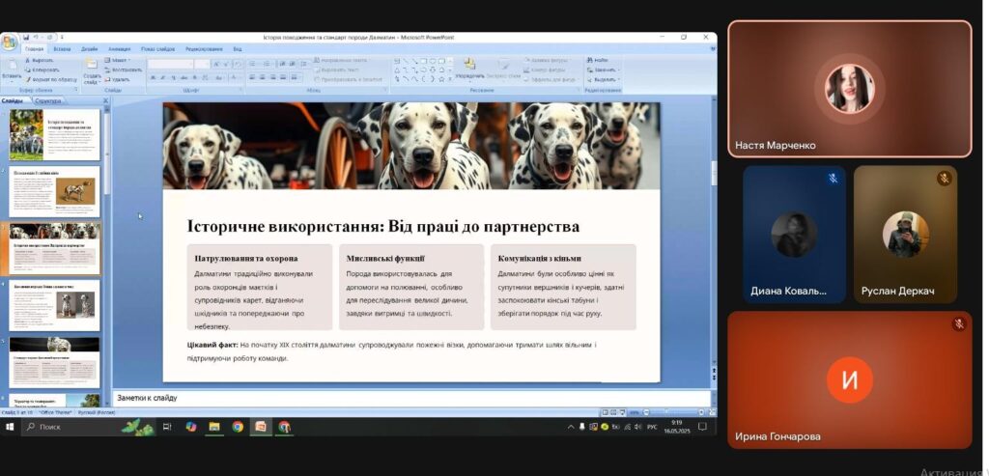Select the rectangle shape in shapes gallery
Image resolution: width=989 pixels, height=476 pixels.
(x=424, y=61)
